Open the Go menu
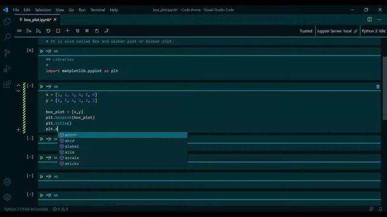 [x=71, y=10]
